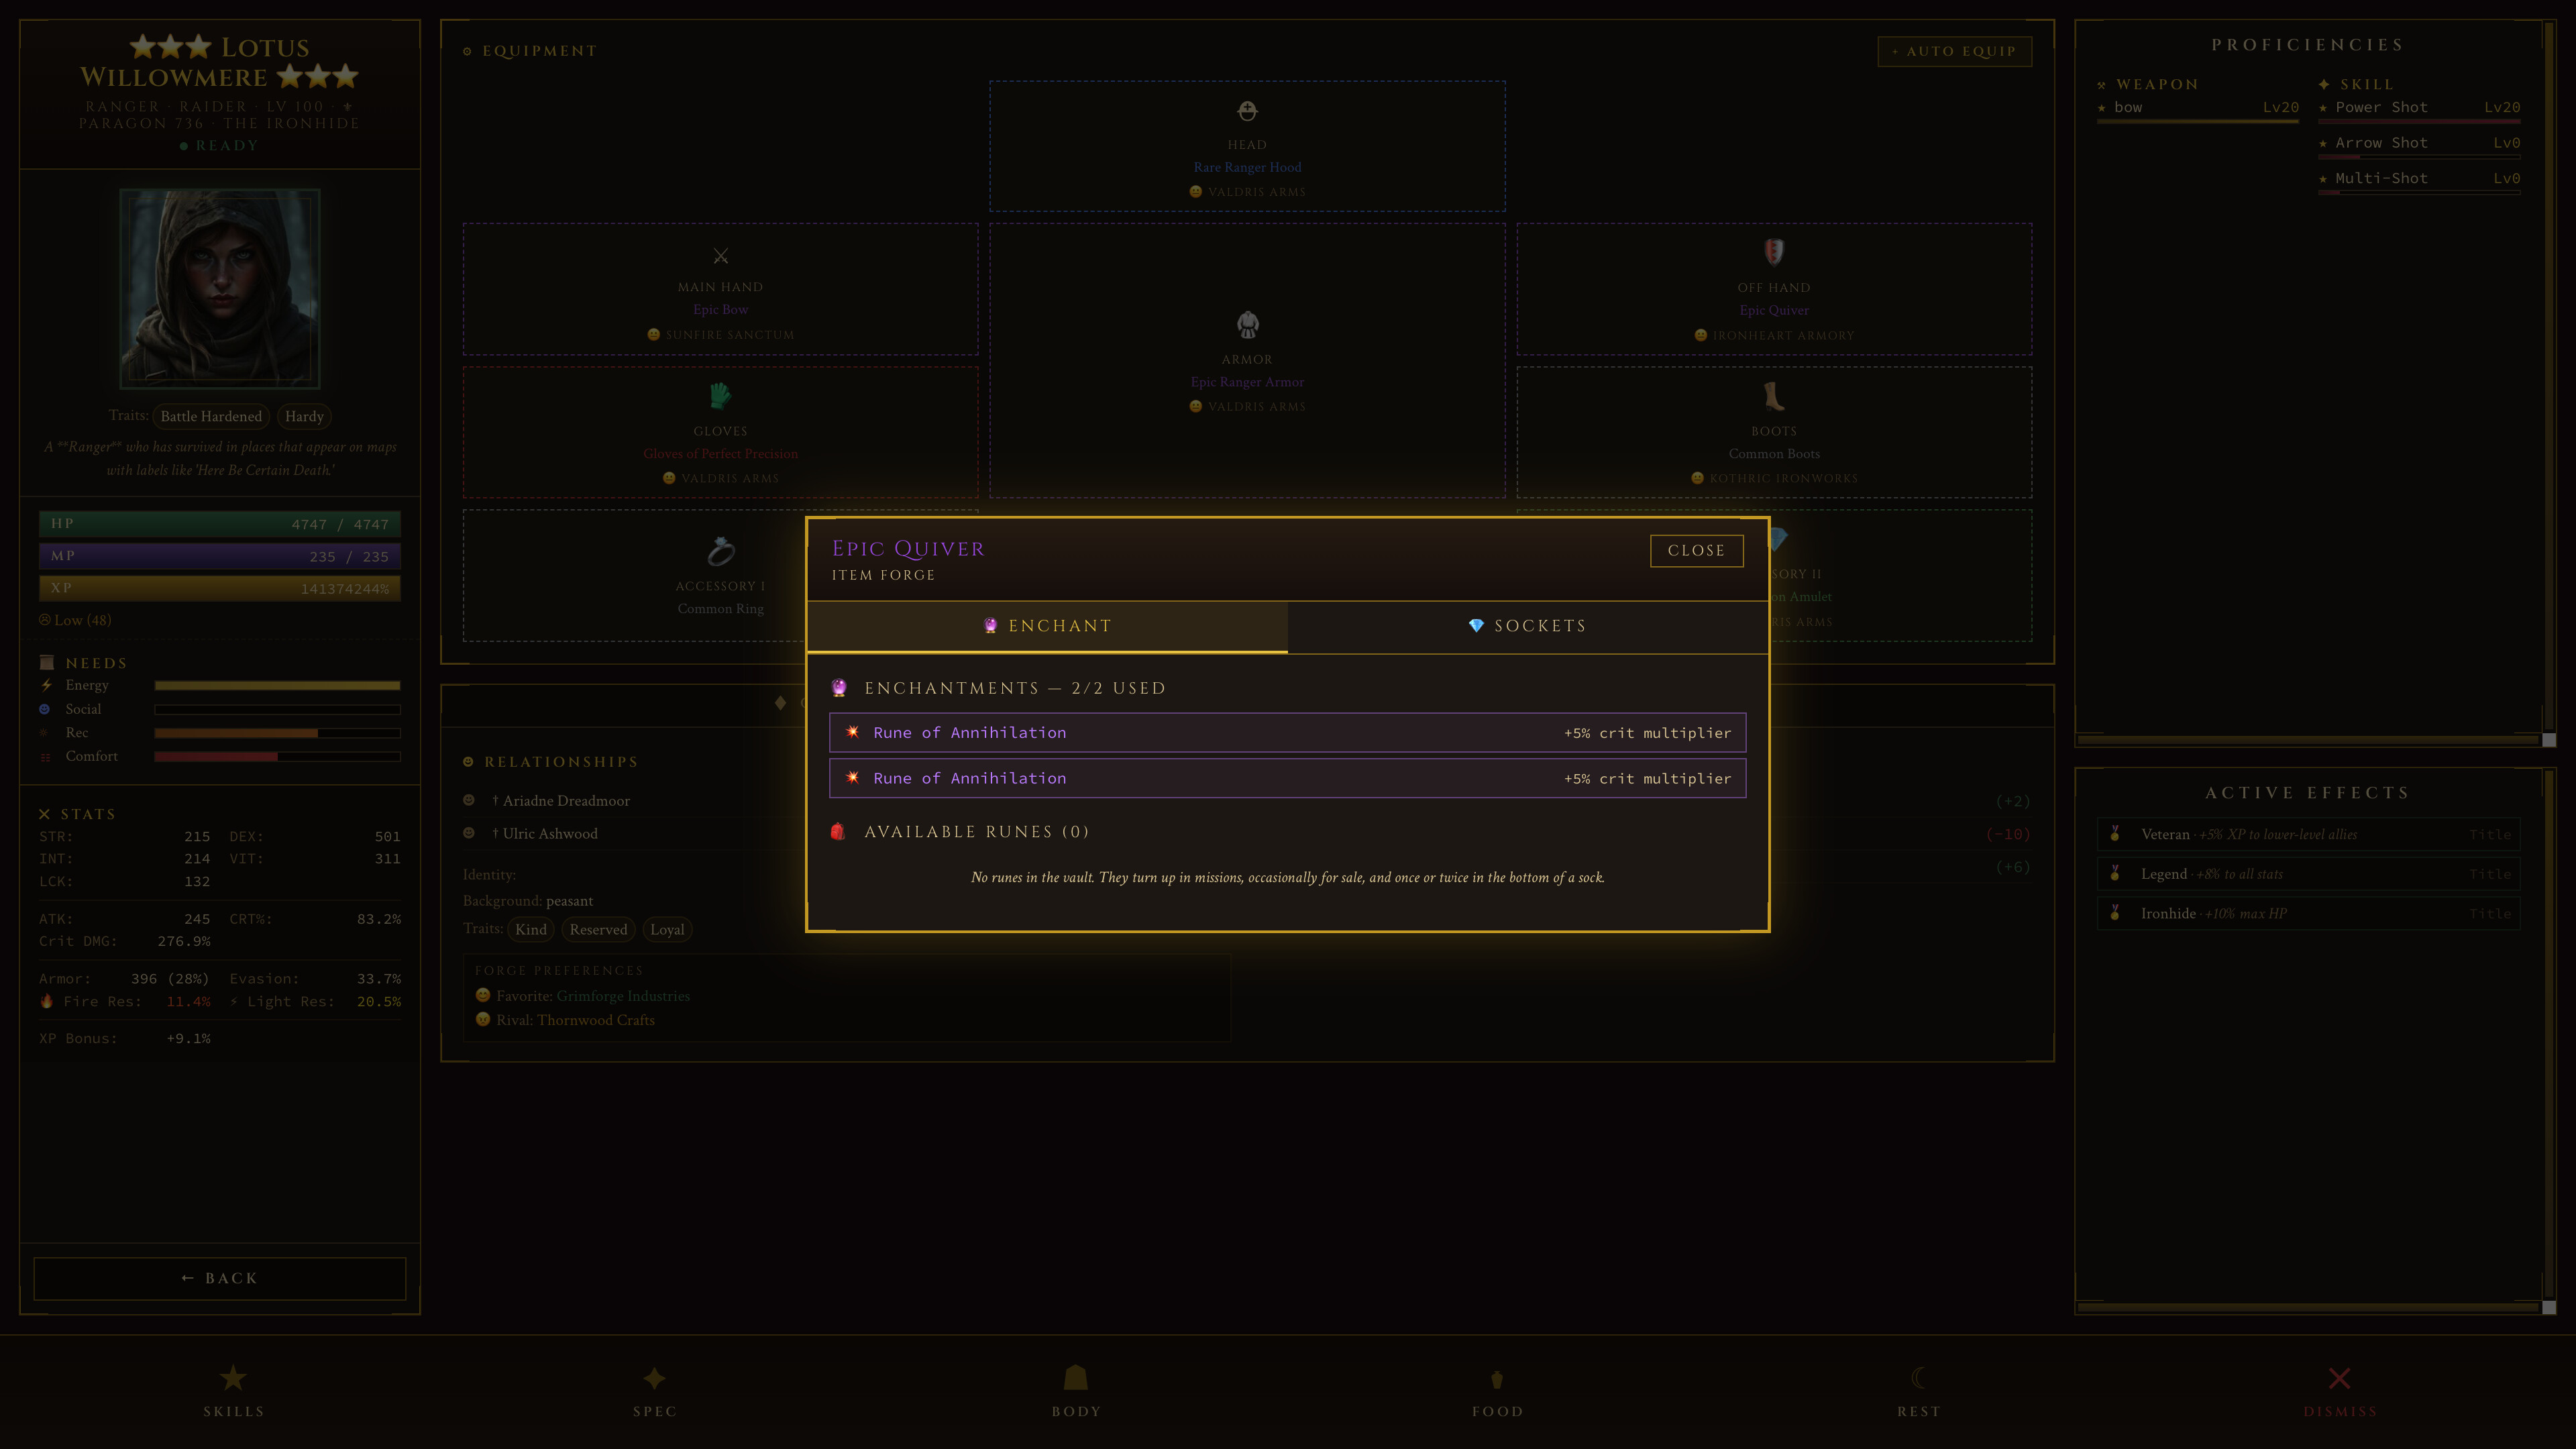Click the Back button
The image size is (2576, 1449).
(x=220, y=1278)
